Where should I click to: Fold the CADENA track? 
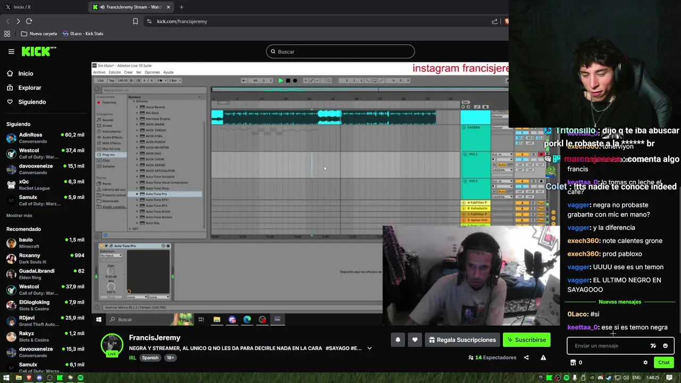pyautogui.click(x=464, y=128)
